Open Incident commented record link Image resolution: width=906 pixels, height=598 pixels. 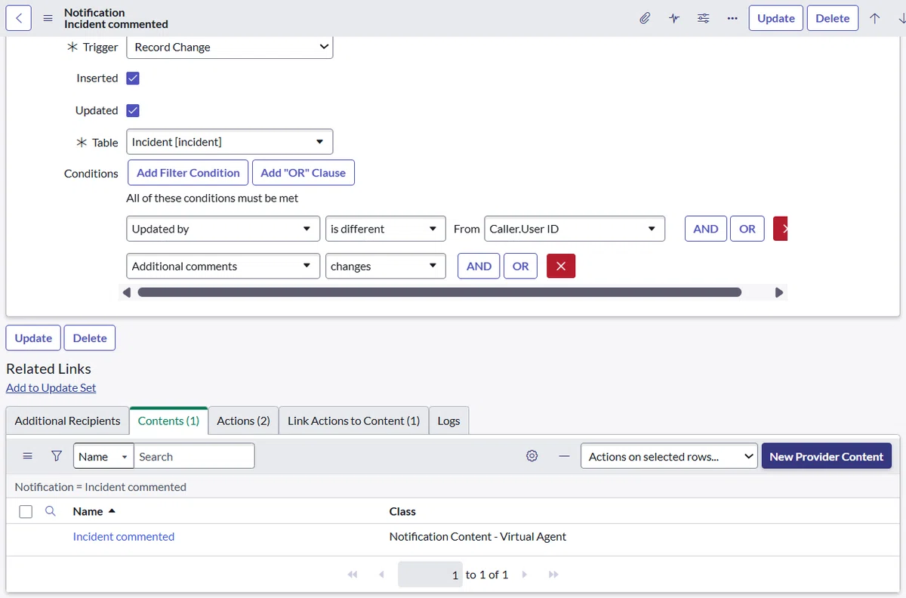pyautogui.click(x=124, y=536)
